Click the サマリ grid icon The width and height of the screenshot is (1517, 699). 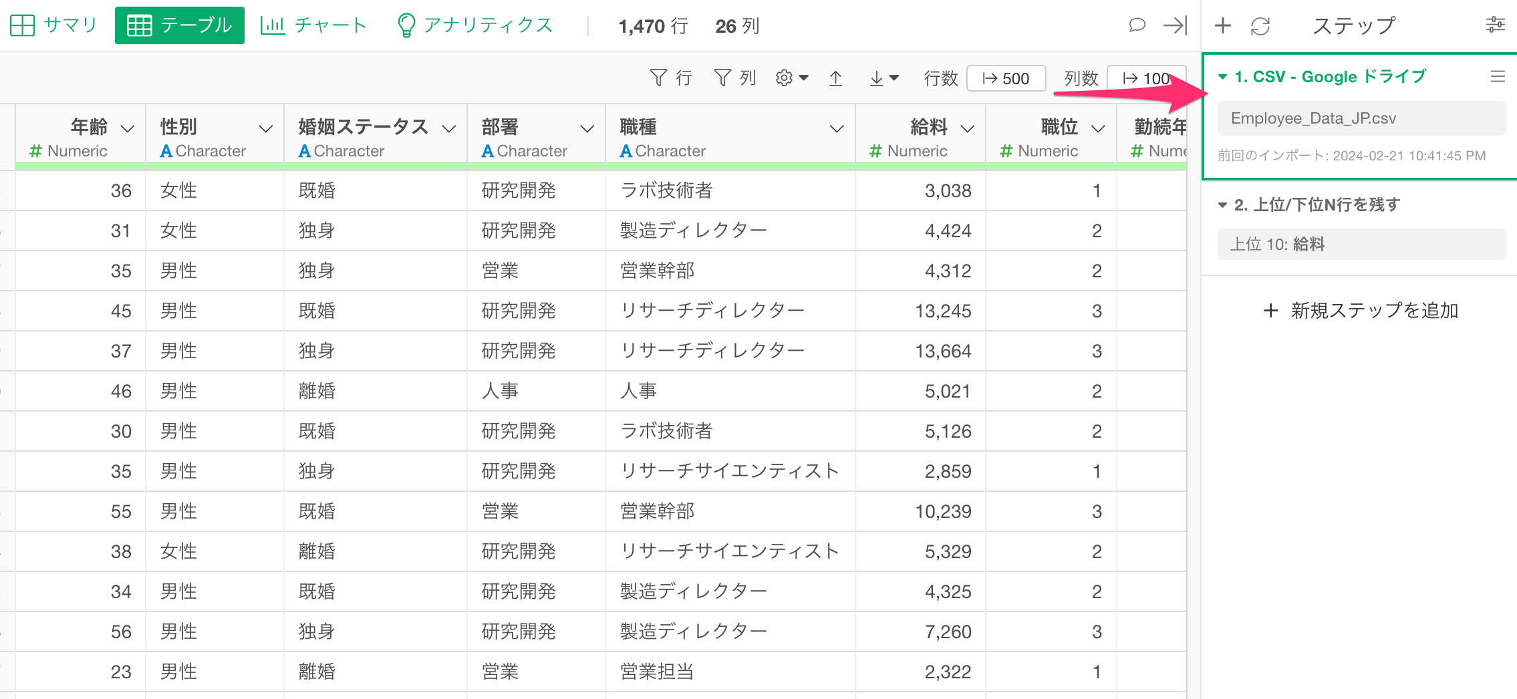22,25
